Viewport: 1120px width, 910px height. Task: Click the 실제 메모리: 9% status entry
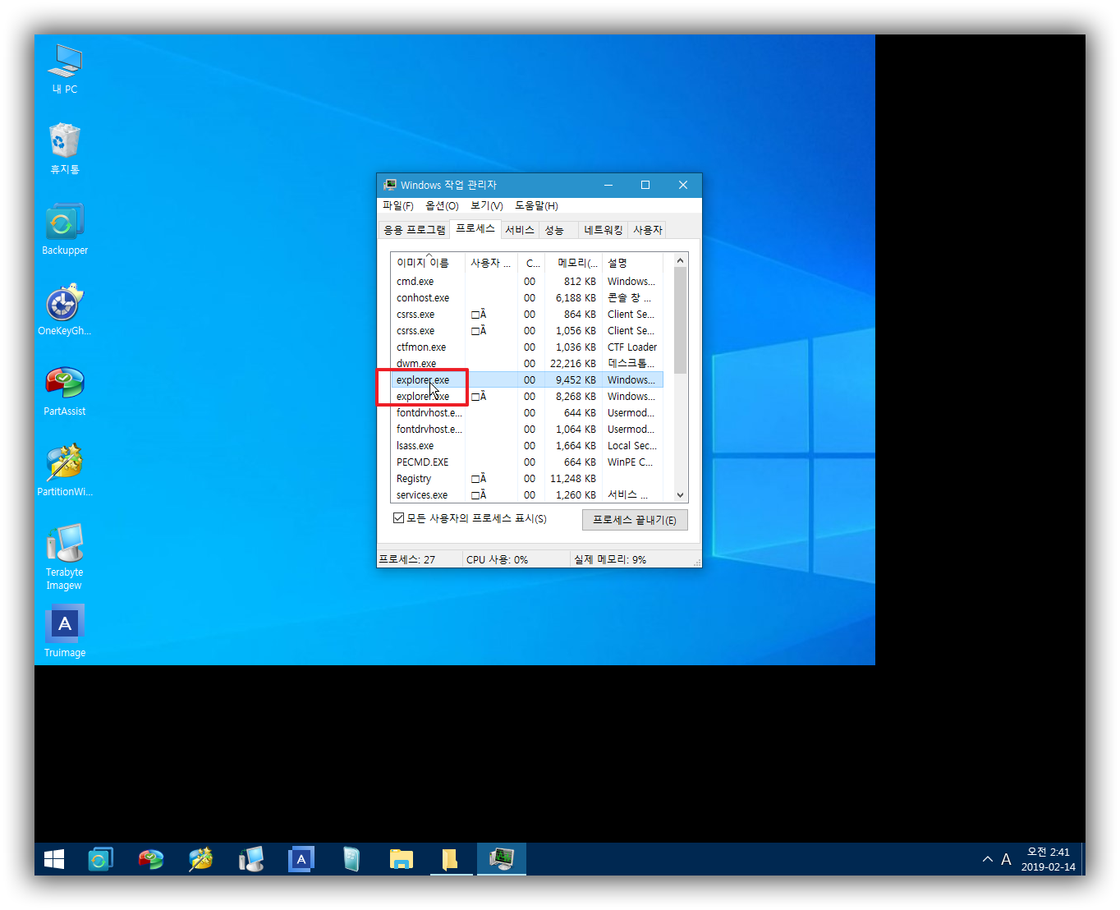pyautogui.click(x=631, y=559)
